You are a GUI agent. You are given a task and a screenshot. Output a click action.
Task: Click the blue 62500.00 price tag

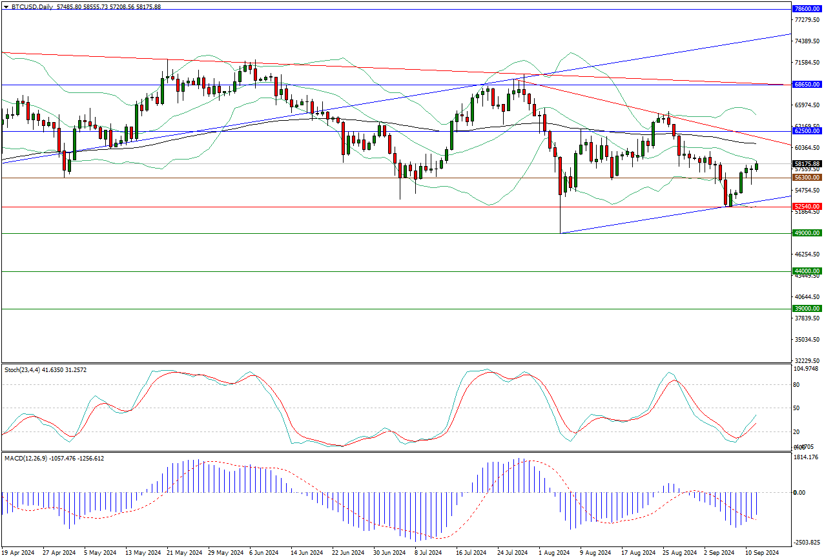[x=807, y=130]
